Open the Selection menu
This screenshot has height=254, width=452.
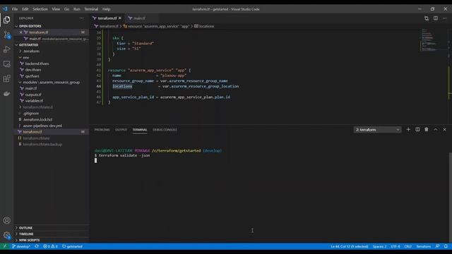(40, 9)
